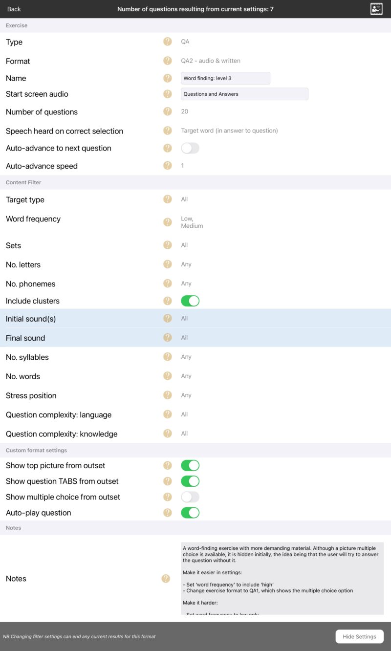
Task: Click the Name field containing Word finding: level 3
Action: click(225, 78)
